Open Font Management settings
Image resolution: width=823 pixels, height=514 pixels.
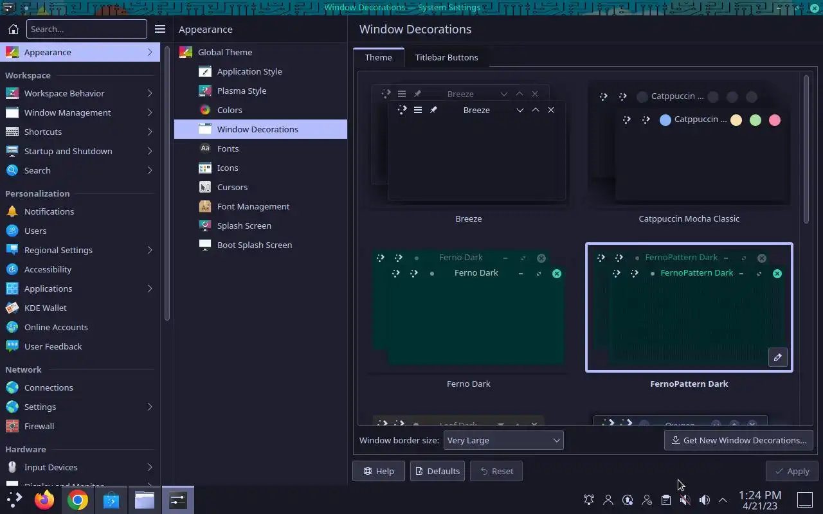260,206
